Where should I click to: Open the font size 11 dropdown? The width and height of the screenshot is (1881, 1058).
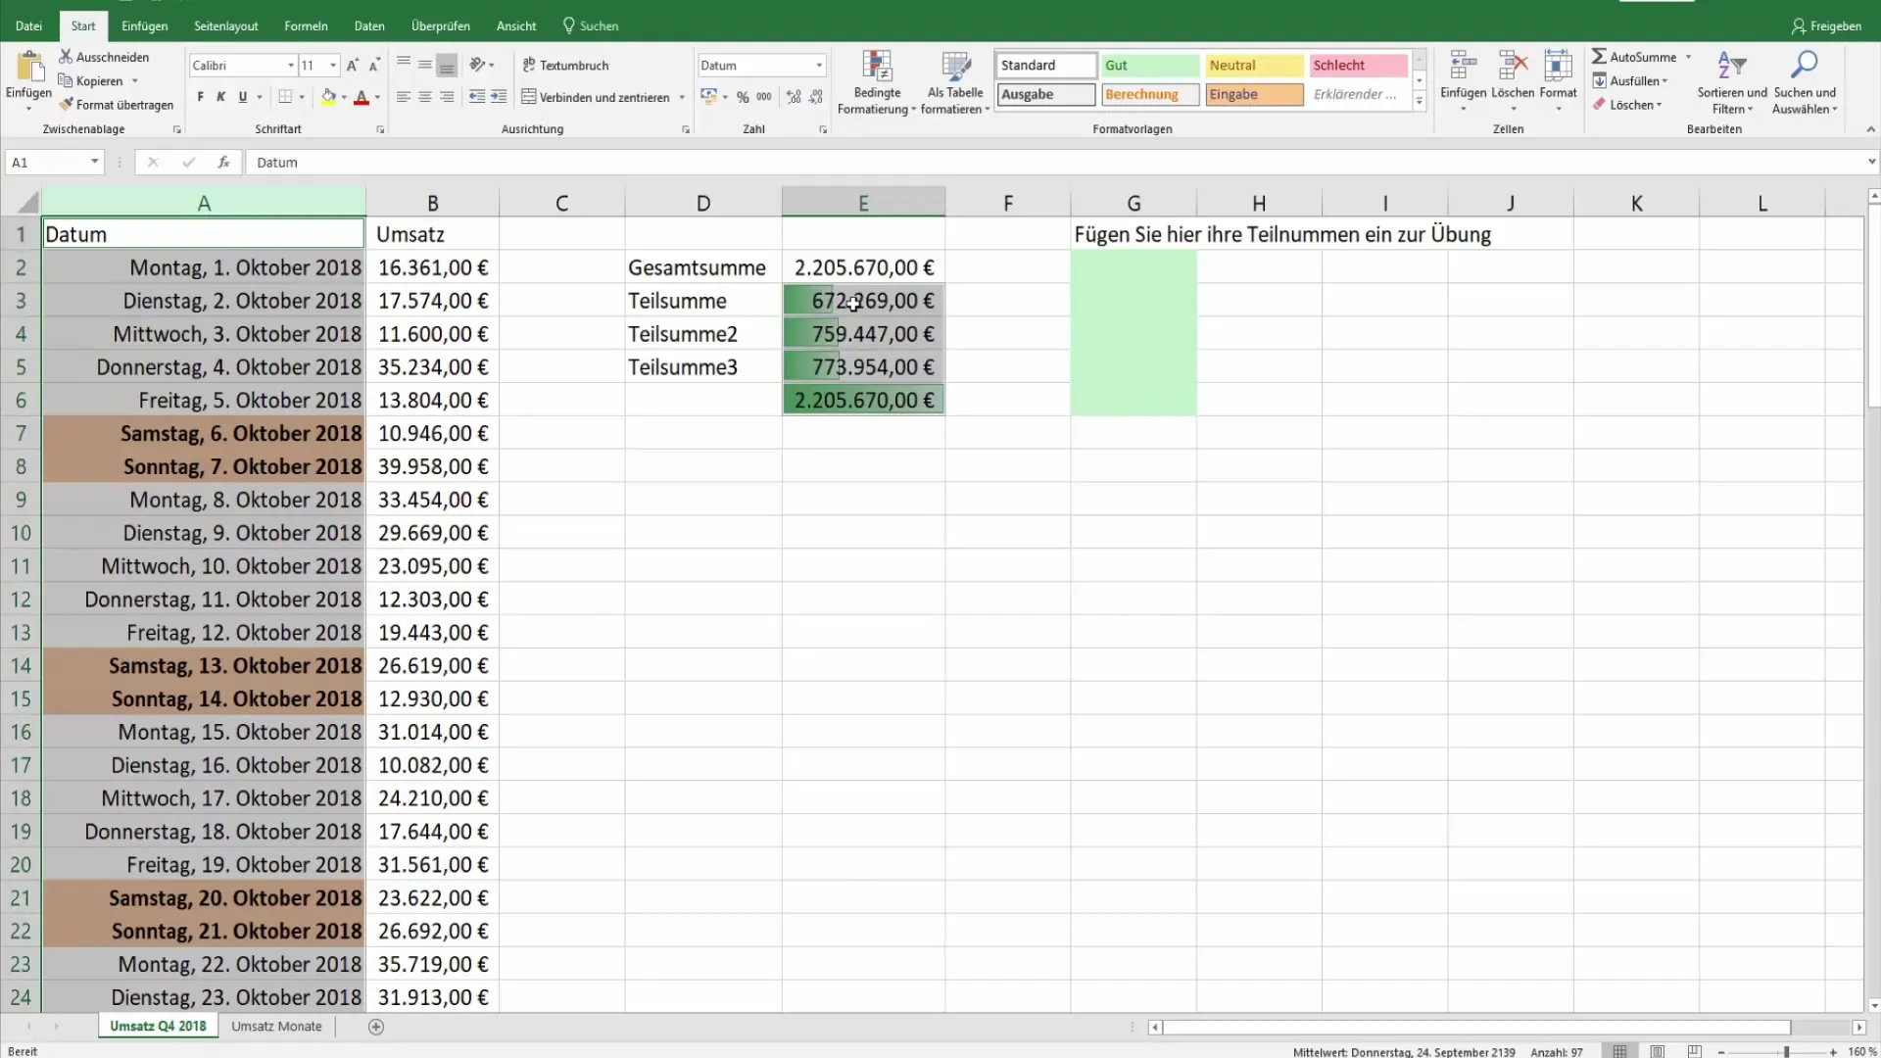333,66
